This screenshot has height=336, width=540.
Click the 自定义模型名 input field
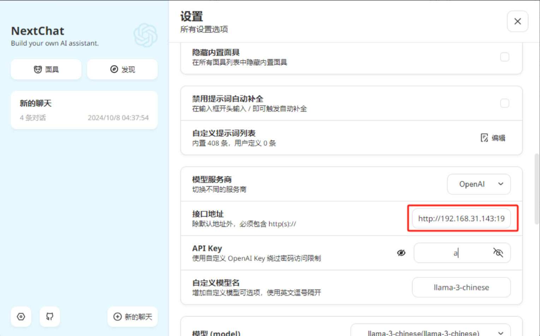click(x=461, y=287)
